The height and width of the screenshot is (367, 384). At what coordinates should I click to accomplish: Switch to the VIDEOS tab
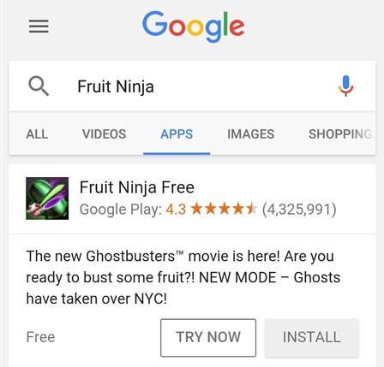coord(104,134)
